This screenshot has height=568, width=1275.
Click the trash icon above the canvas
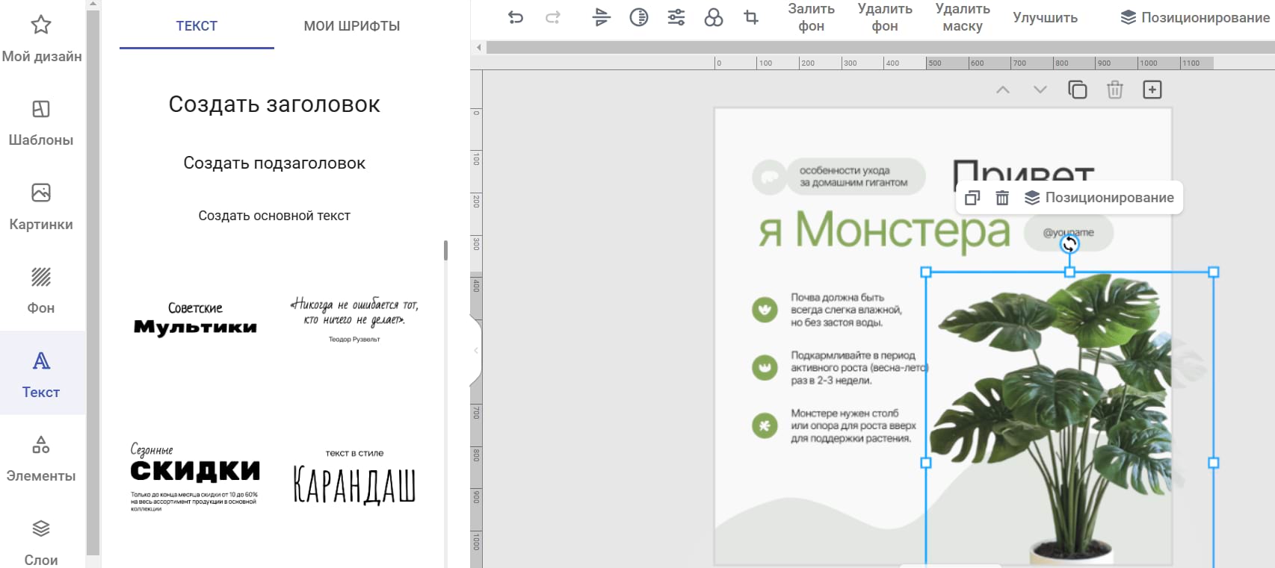tap(1114, 90)
